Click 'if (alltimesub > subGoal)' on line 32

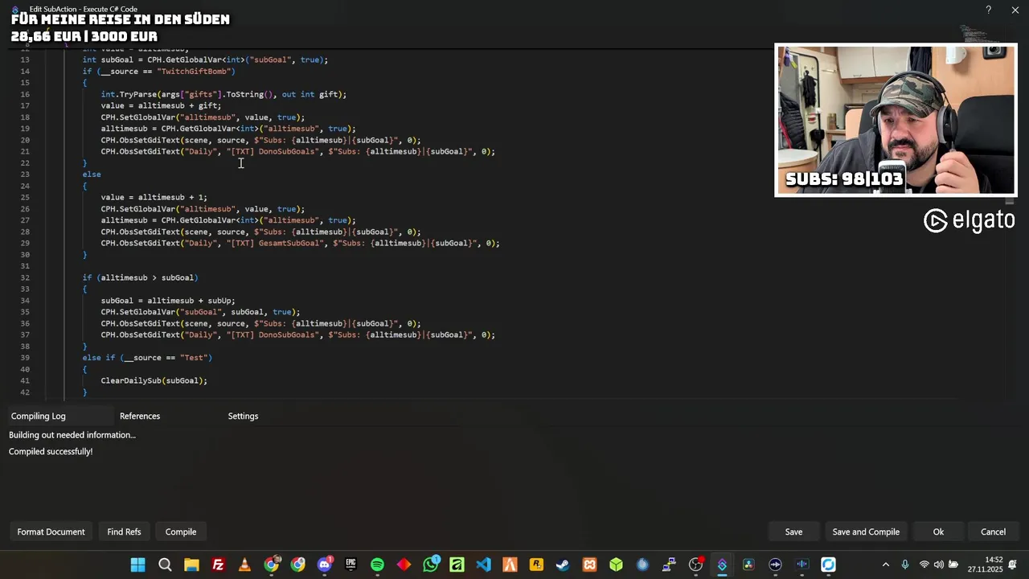tap(140, 277)
